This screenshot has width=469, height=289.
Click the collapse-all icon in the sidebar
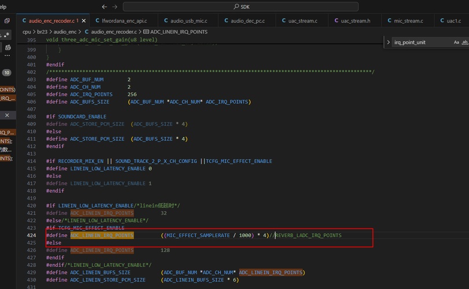[x=7, y=21]
